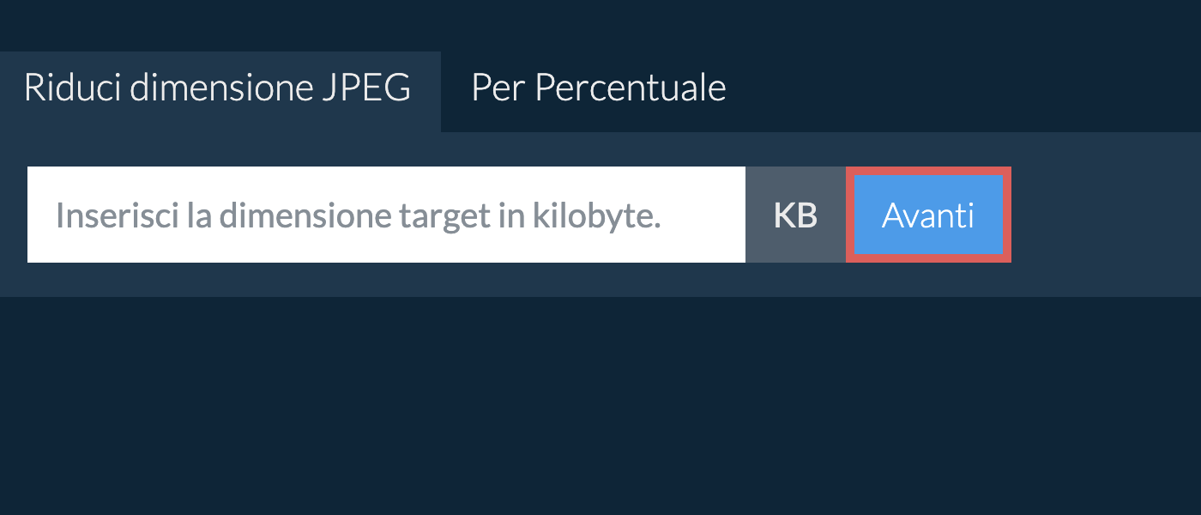Select the tab for reducing by percentage

[x=598, y=88]
